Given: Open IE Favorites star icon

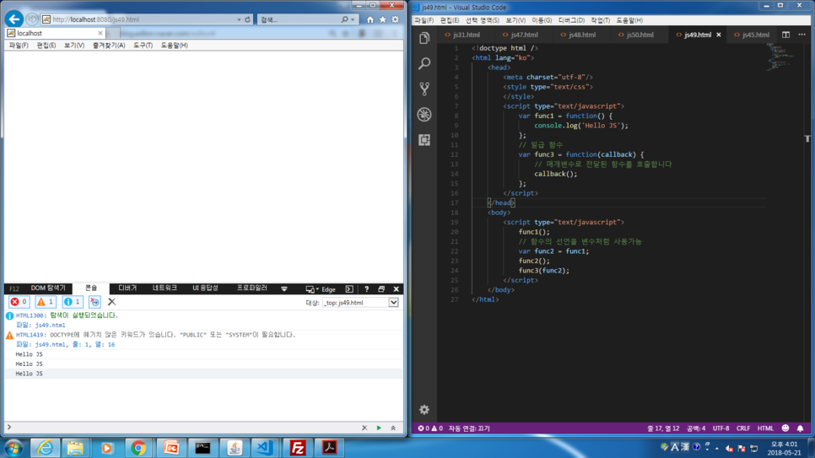Looking at the screenshot, I should coord(382,19).
